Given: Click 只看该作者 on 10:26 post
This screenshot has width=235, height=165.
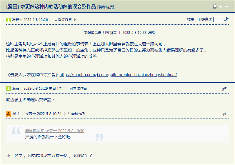Looking at the screenshot, I should click(x=63, y=20).
